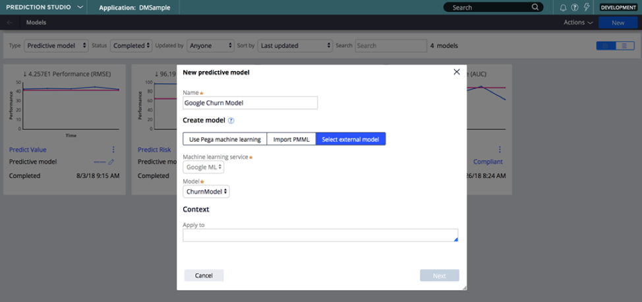
Task: Click the Next button in dialog
Action: point(439,276)
